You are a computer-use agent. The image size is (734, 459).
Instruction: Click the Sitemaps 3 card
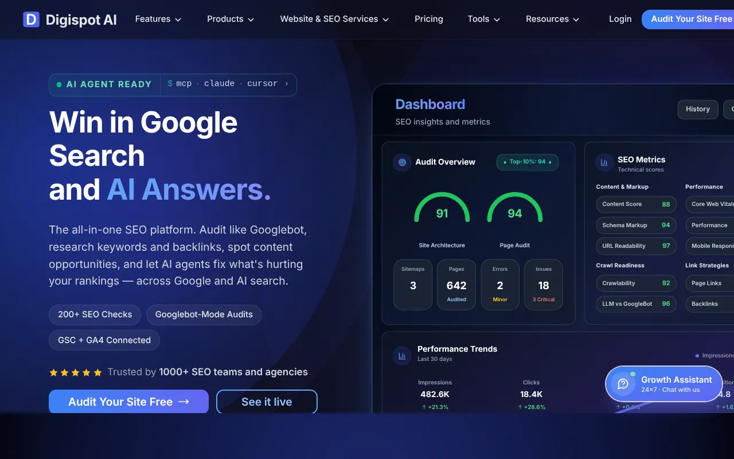click(413, 285)
